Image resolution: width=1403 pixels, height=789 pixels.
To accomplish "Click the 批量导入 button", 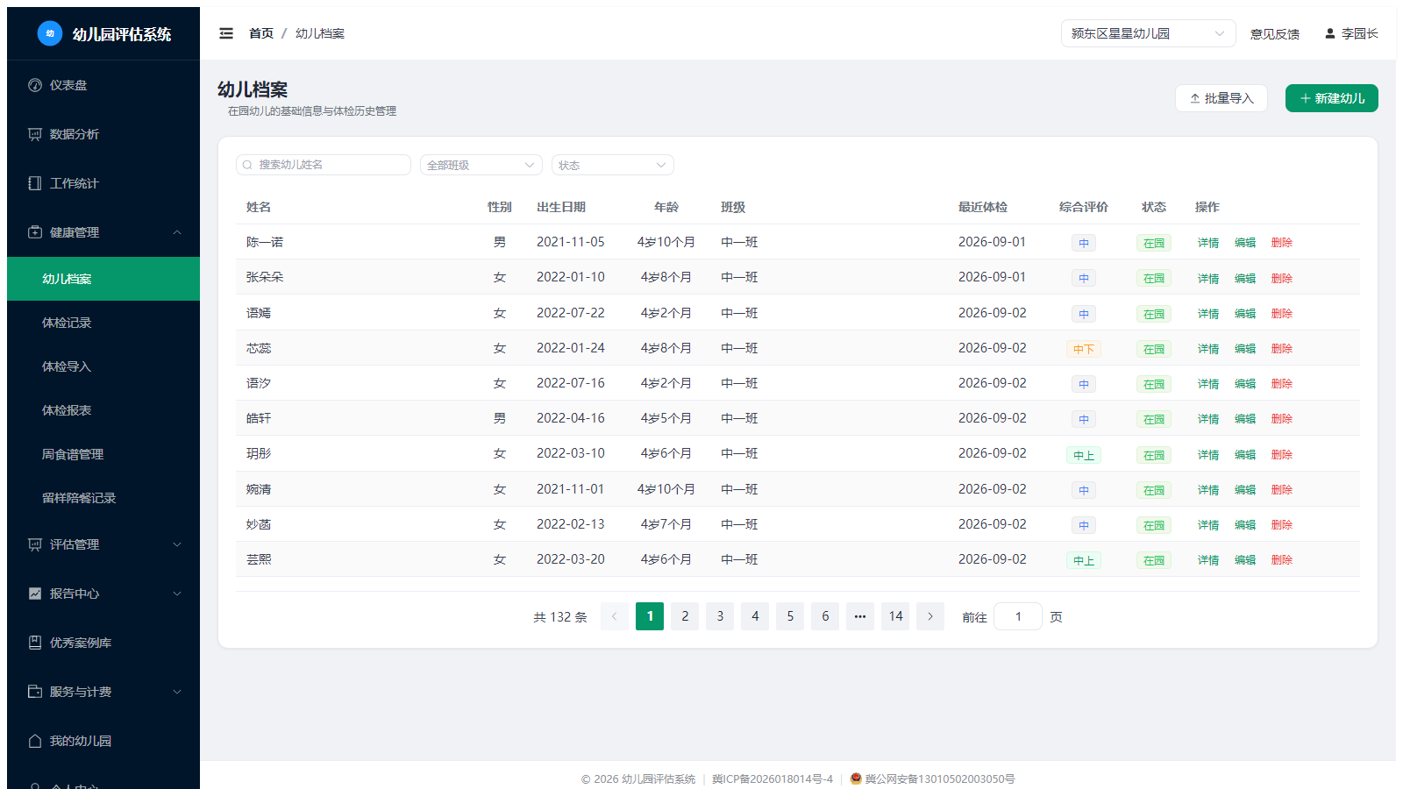I will pyautogui.click(x=1221, y=98).
